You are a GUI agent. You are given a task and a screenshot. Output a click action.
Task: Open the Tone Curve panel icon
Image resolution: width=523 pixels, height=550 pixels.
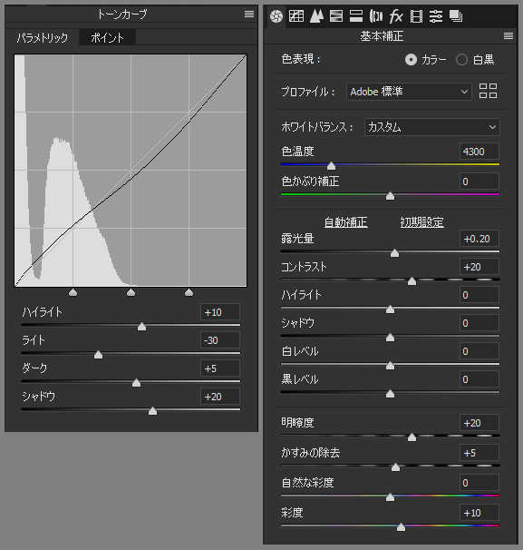pyautogui.click(x=296, y=16)
